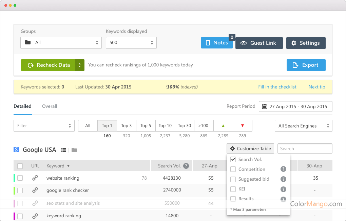Enable the Suggested bid checkbox

coord(233,179)
